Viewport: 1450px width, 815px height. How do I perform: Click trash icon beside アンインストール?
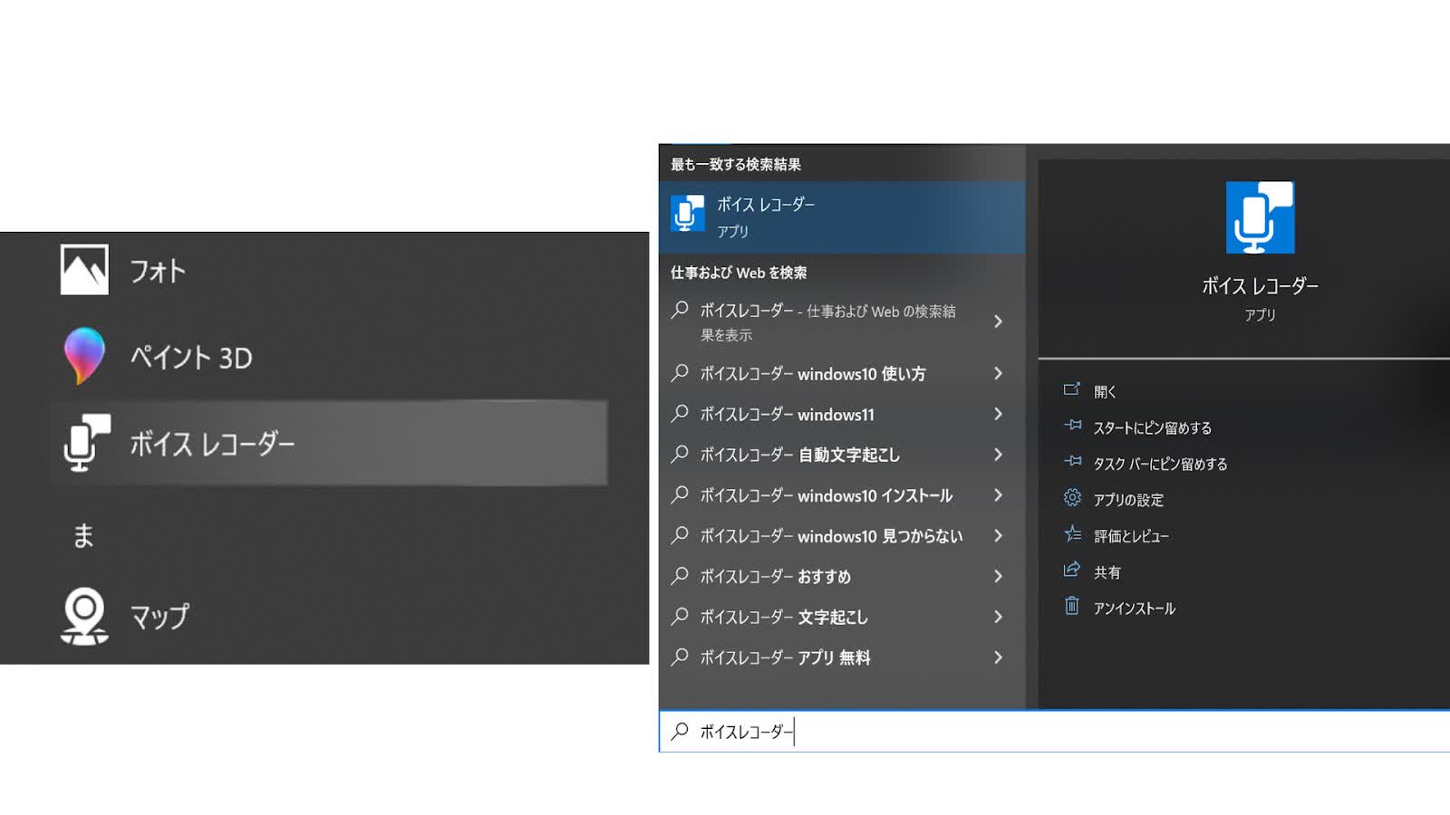(1072, 606)
